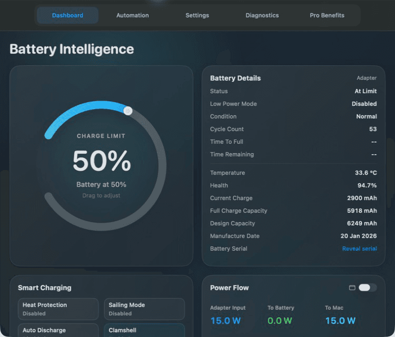This screenshot has height=337, width=395.
Task: Click the CHARGE LIMIT label
Action: tap(101, 136)
